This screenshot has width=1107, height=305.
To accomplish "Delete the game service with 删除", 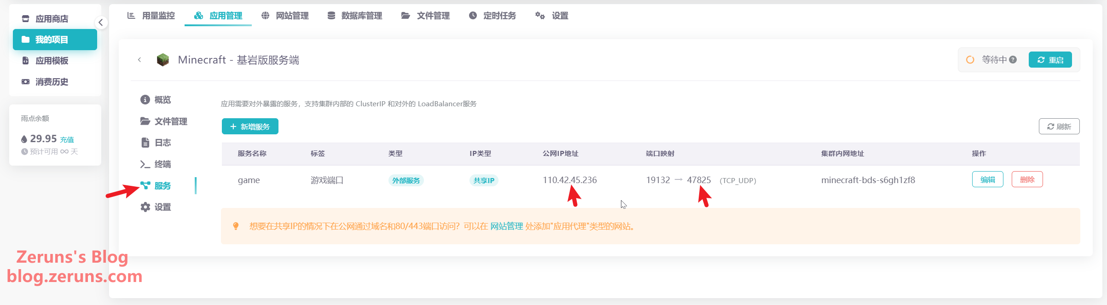I will tap(1027, 179).
